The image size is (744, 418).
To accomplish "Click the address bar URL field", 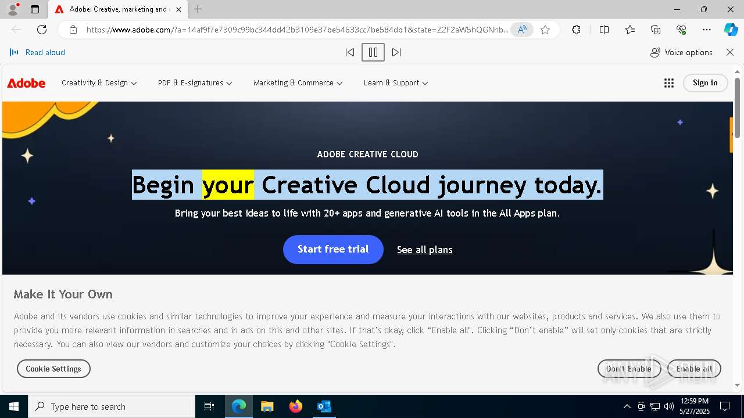I will click(x=297, y=30).
